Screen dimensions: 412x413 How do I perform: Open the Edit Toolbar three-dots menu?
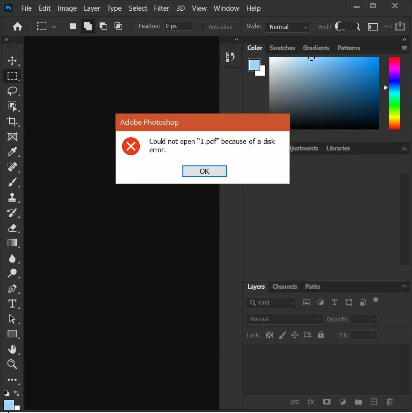coord(12,380)
